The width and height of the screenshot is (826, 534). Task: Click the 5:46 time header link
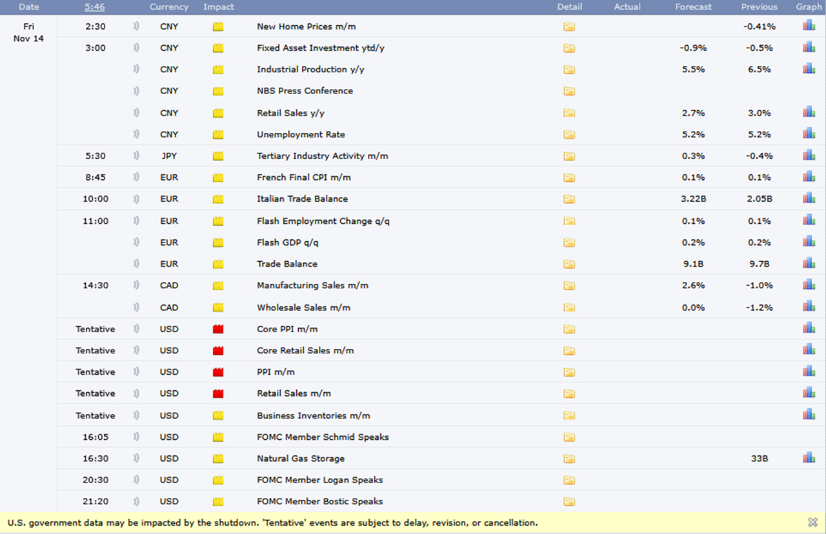(x=96, y=6)
